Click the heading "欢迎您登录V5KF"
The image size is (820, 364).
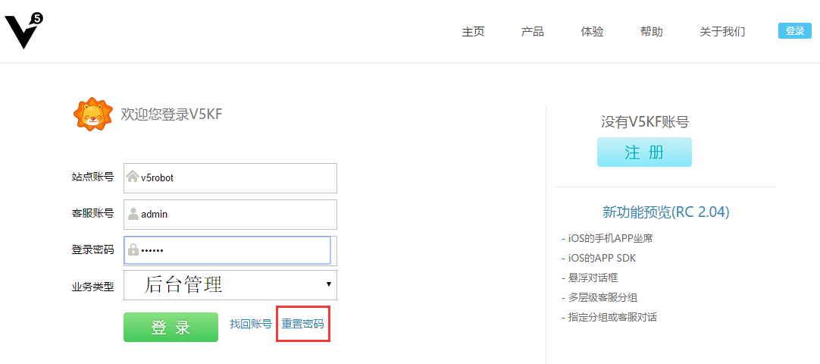[x=172, y=114]
